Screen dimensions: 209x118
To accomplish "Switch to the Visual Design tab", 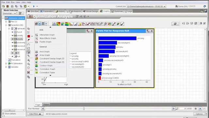I will tap(90, 11).
